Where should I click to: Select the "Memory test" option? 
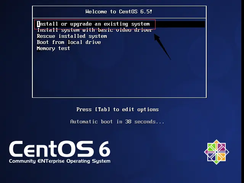tap(53, 48)
